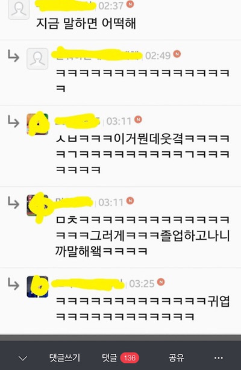The image size is (241, 370).
Task: Open the profile picture of the blue avatar at 03:25
Action: point(37,287)
